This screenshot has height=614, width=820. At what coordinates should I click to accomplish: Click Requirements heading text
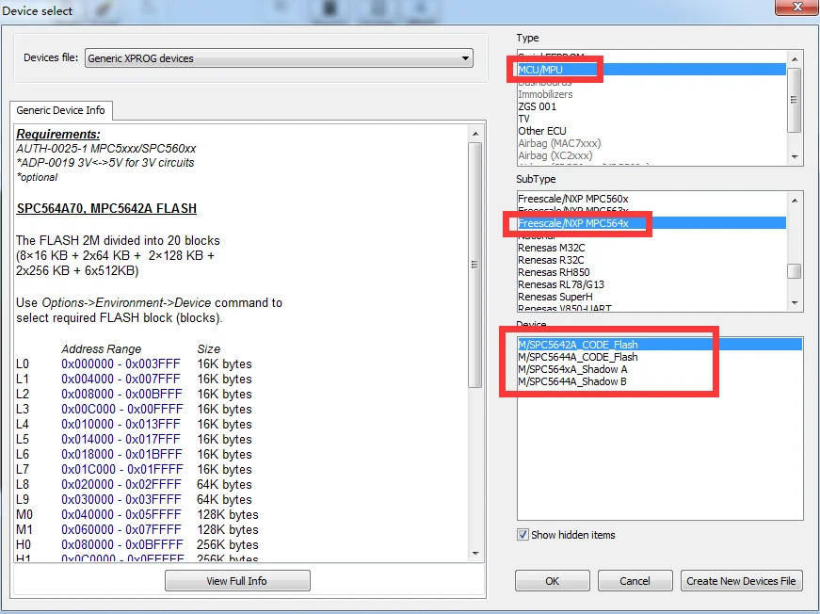(x=58, y=134)
